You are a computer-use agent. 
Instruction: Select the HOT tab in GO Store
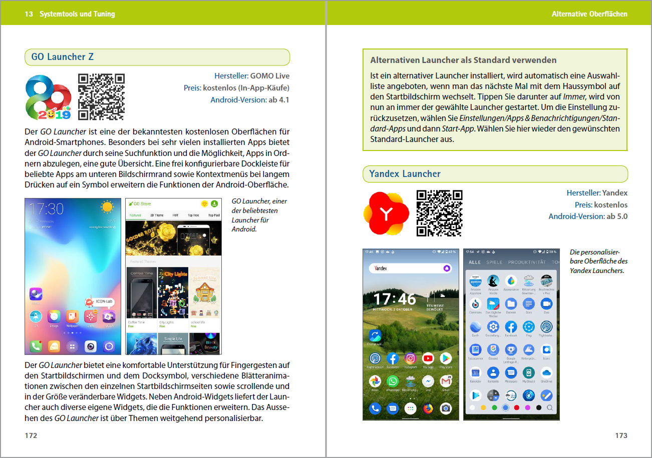[x=175, y=215]
